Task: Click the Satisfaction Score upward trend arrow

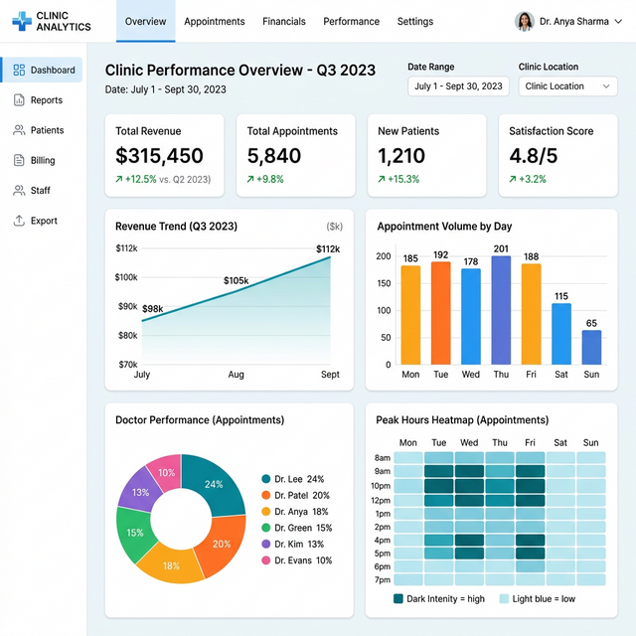Action: 513,179
